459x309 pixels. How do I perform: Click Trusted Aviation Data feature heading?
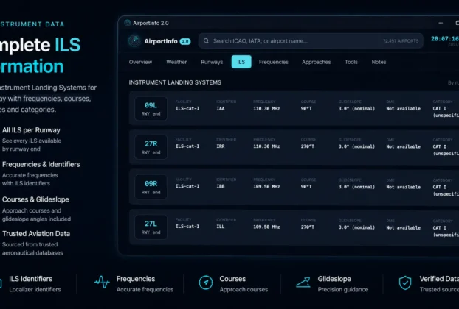36,234
